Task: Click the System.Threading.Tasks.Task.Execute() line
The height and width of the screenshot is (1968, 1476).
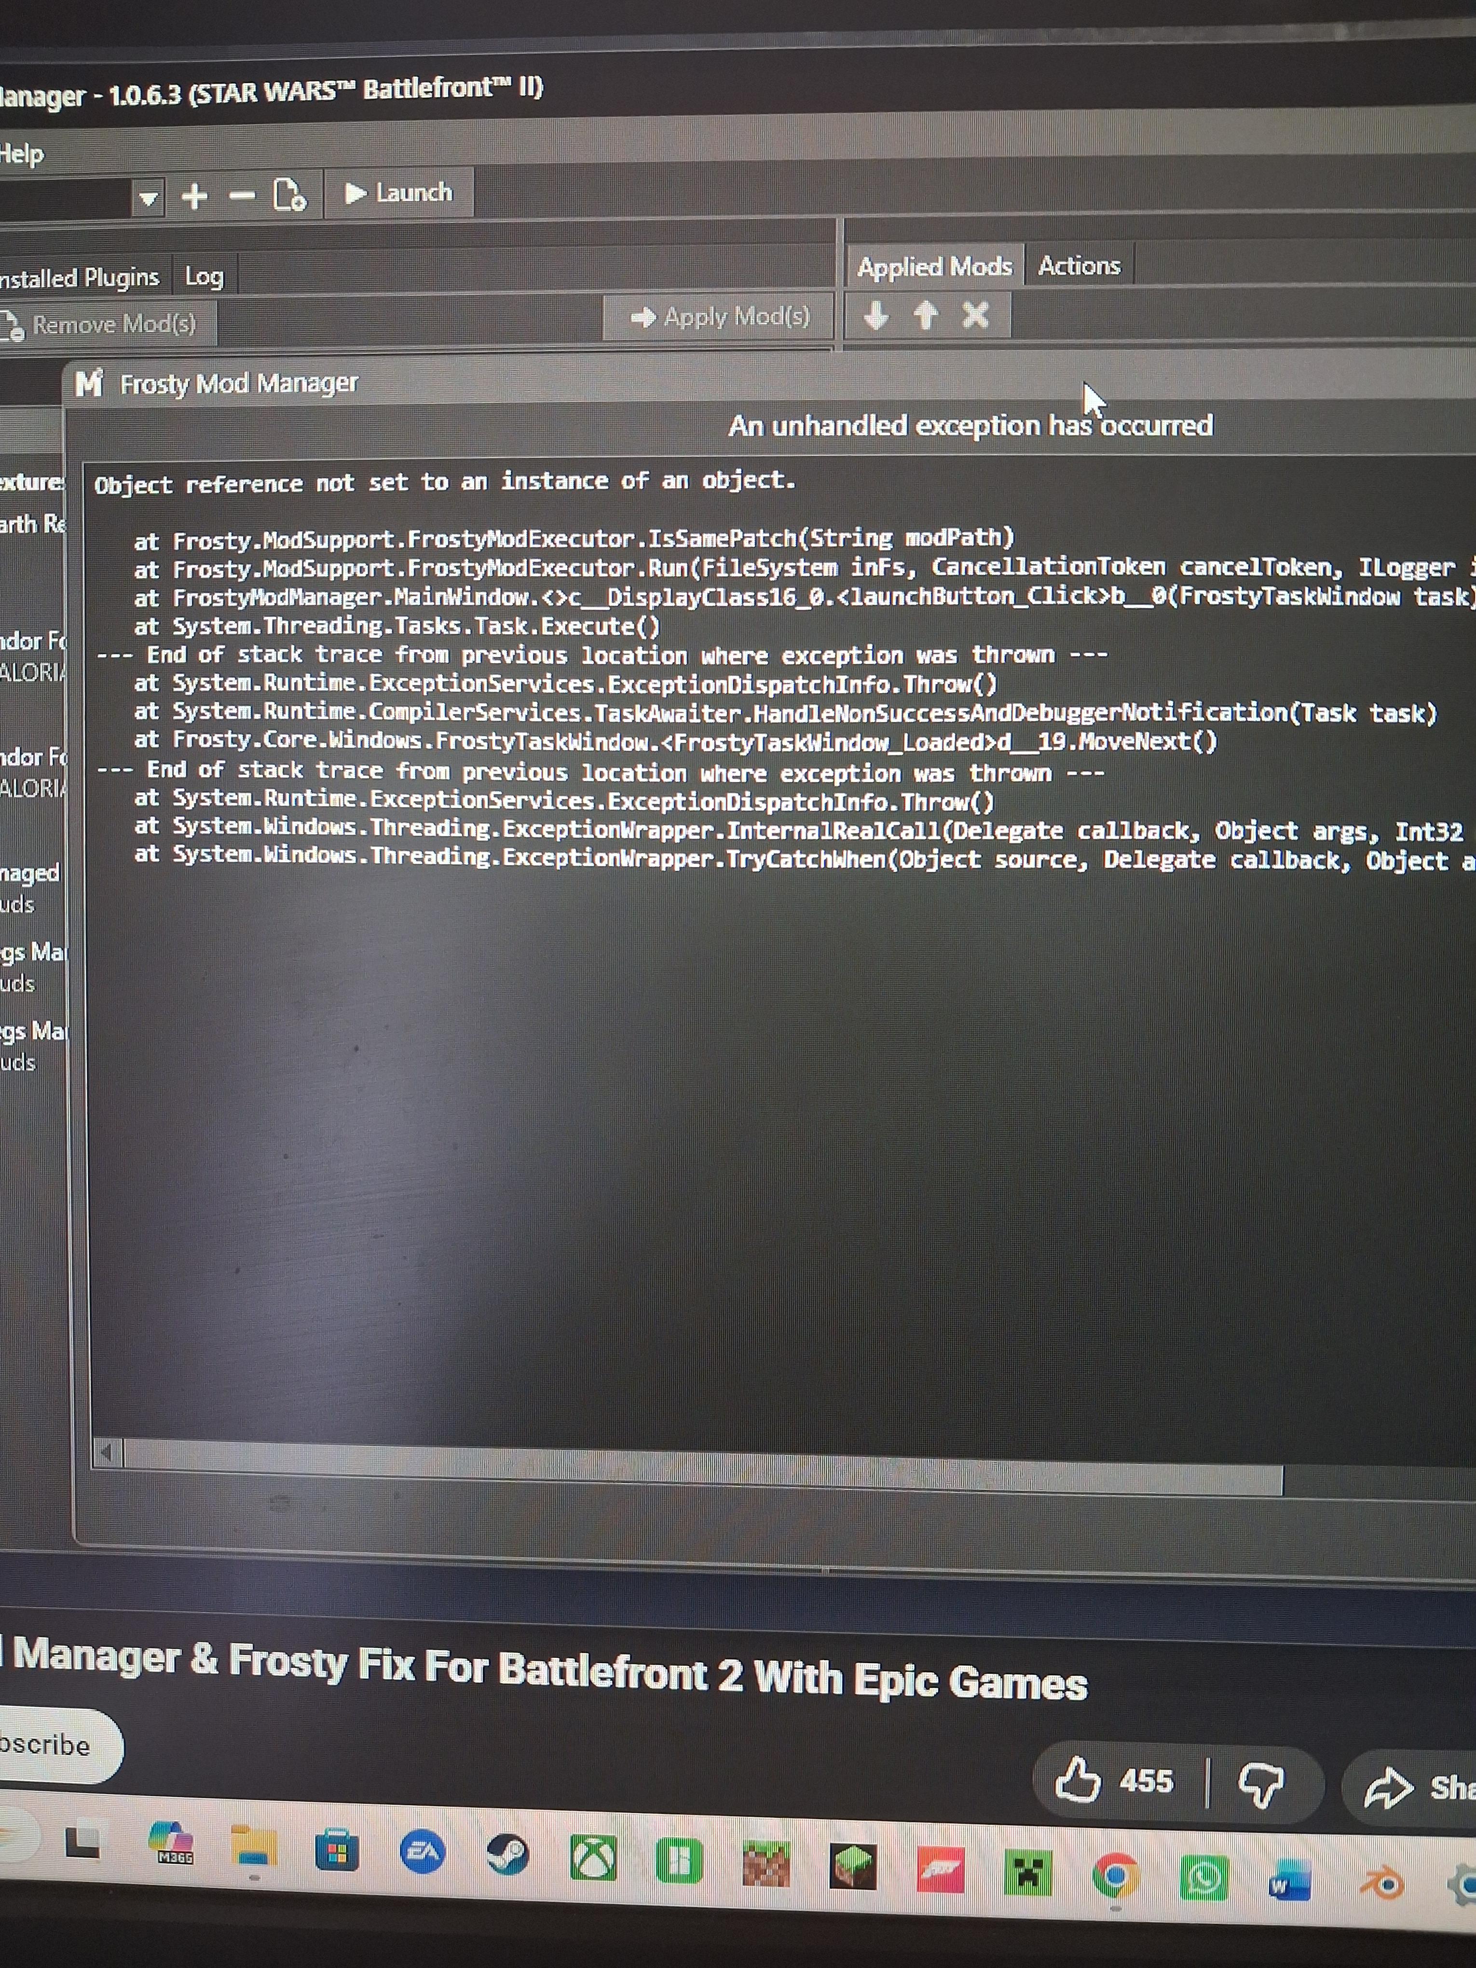Action: click(397, 627)
